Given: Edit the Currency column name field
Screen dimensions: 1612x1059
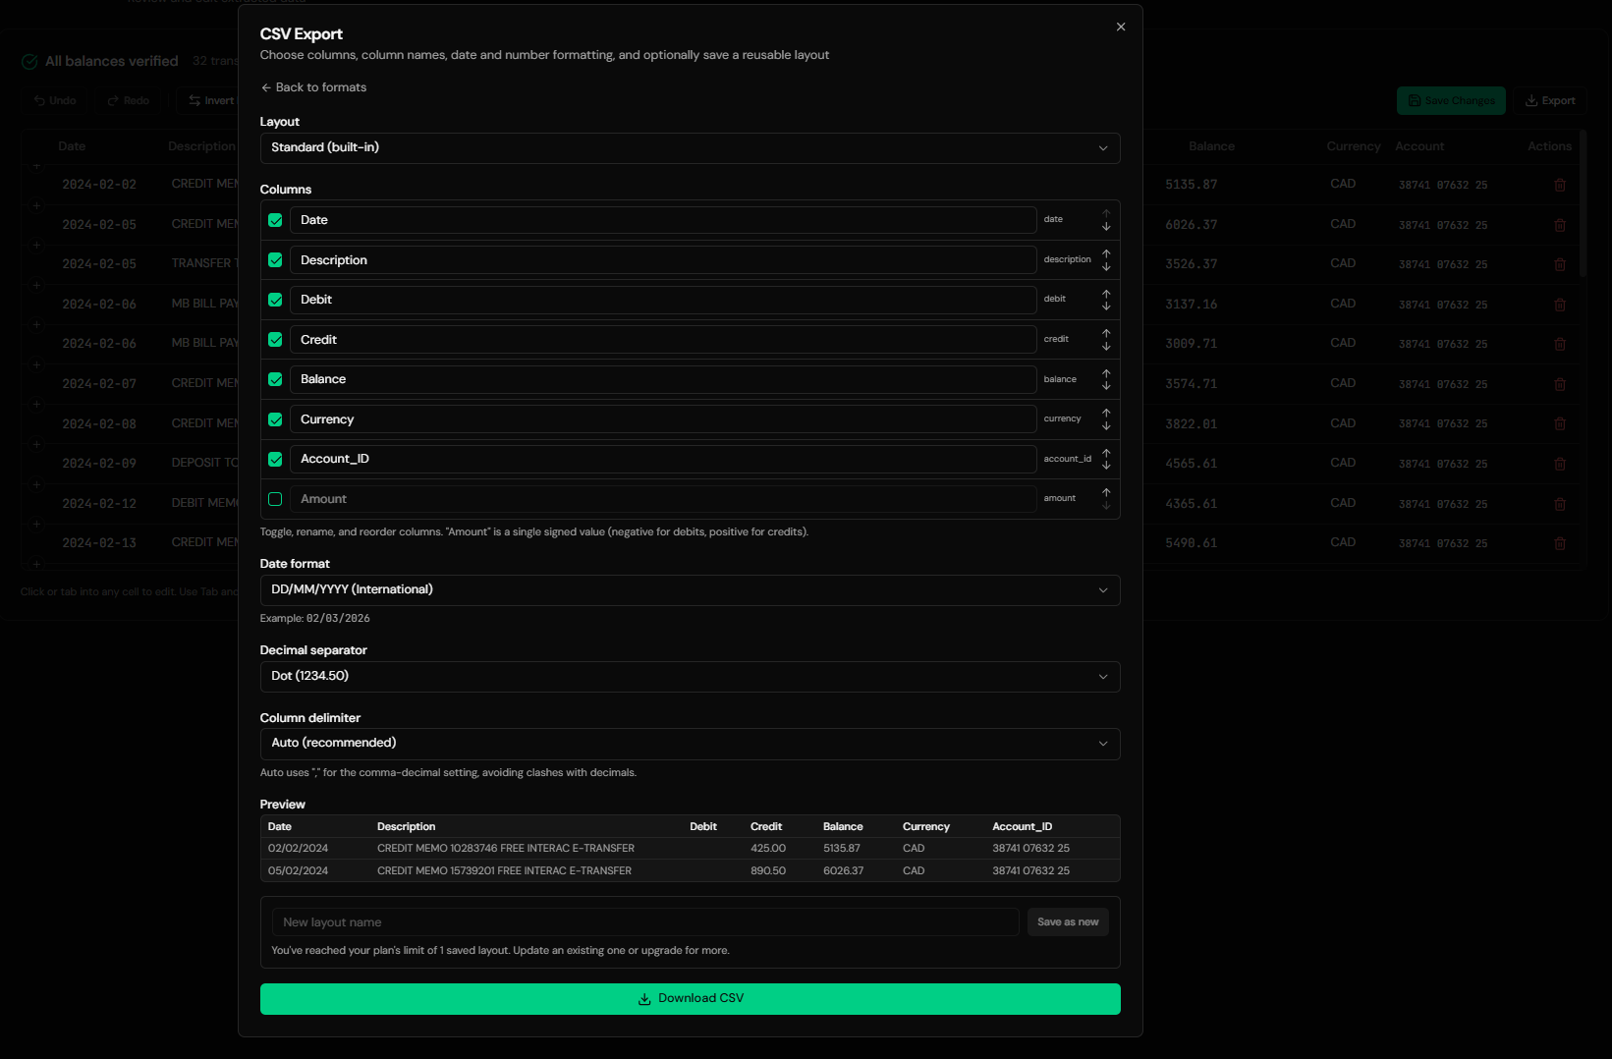Looking at the screenshot, I should point(663,419).
